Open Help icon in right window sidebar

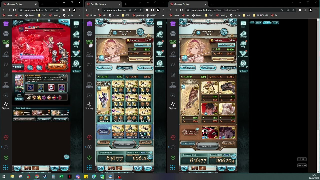coord(243,44)
